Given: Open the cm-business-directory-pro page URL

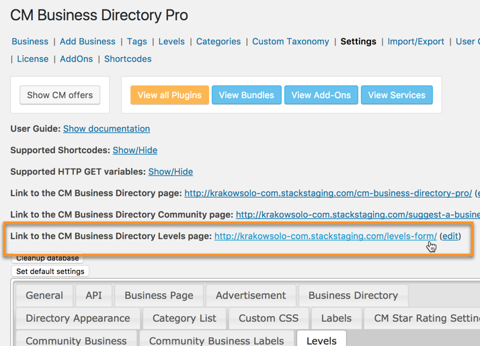Looking at the screenshot, I should (x=328, y=193).
